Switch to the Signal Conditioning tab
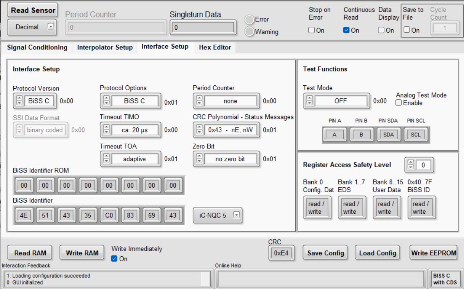 [x=37, y=47]
